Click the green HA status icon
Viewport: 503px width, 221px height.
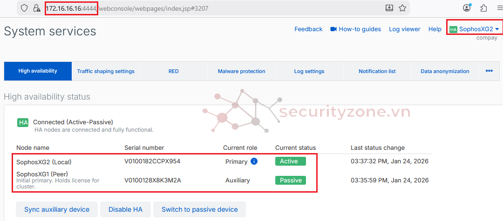click(23, 123)
